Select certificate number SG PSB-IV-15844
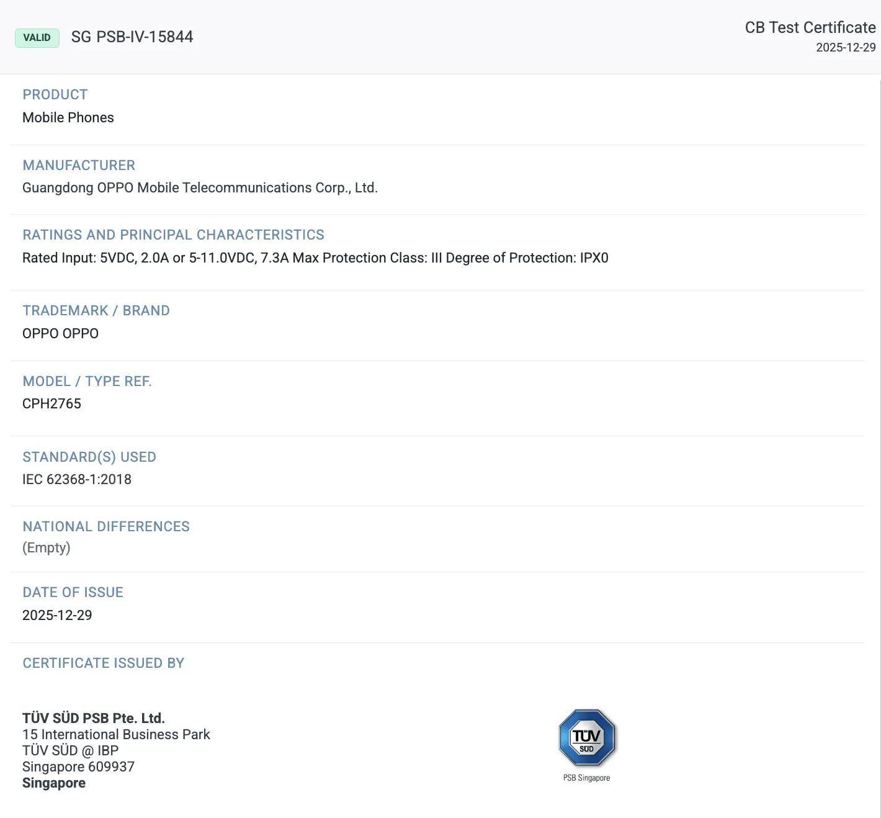 (x=132, y=37)
